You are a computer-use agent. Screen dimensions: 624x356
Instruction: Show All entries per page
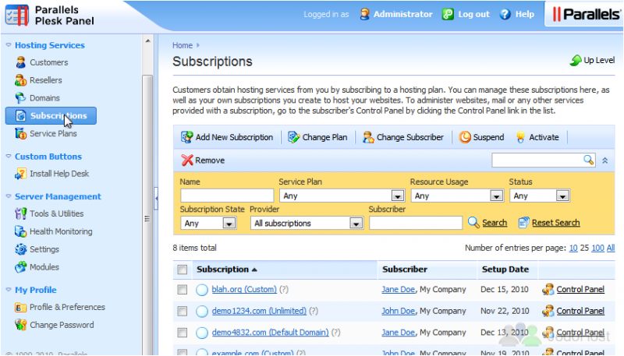pyautogui.click(x=611, y=248)
